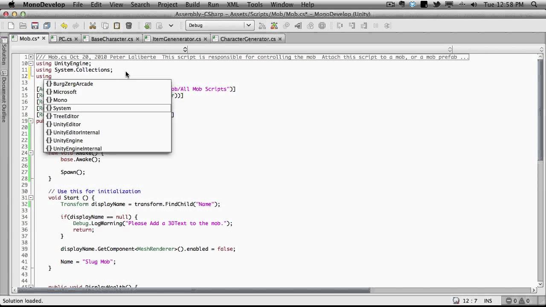Viewport: 546px width, 307px height.
Task: Click the Cut scissors icon
Action: point(93,26)
